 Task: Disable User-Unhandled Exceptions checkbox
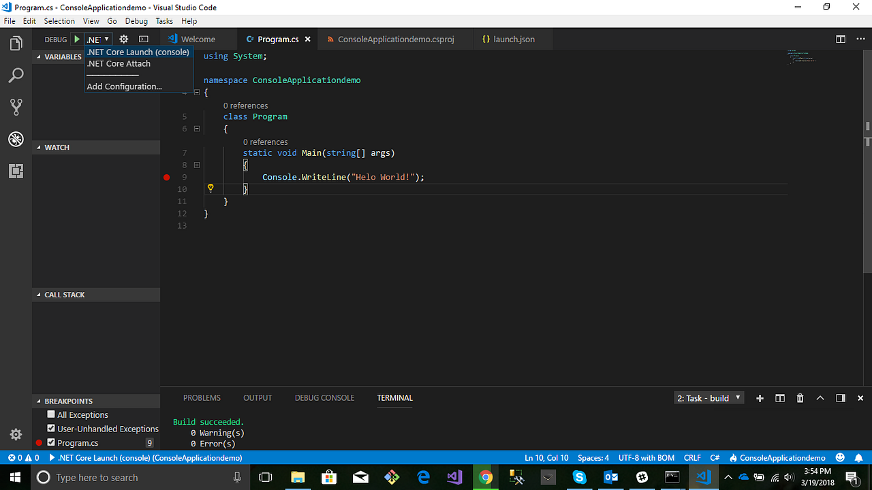[x=50, y=428]
